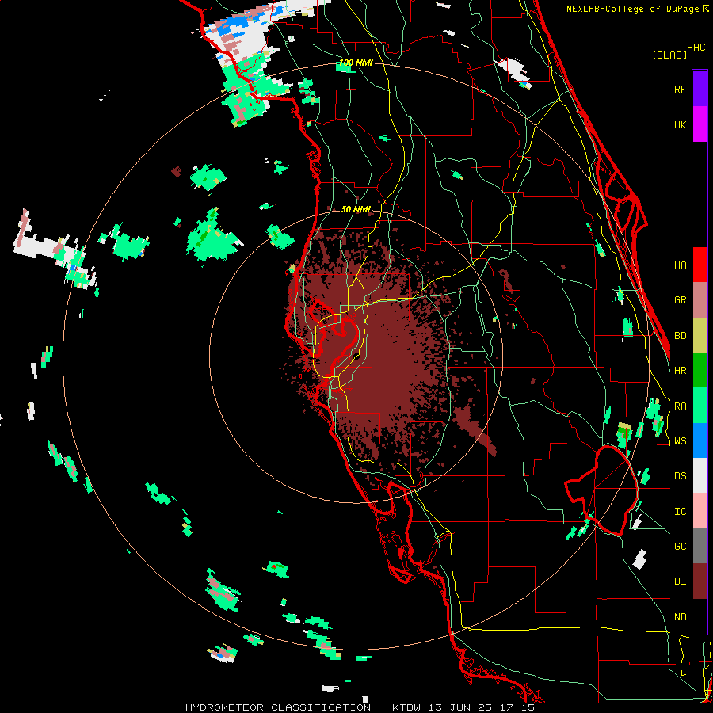Click the "GC" legend label
Image resolution: width=713 pixels, height=713 pixels.
(x=680, y=547)
